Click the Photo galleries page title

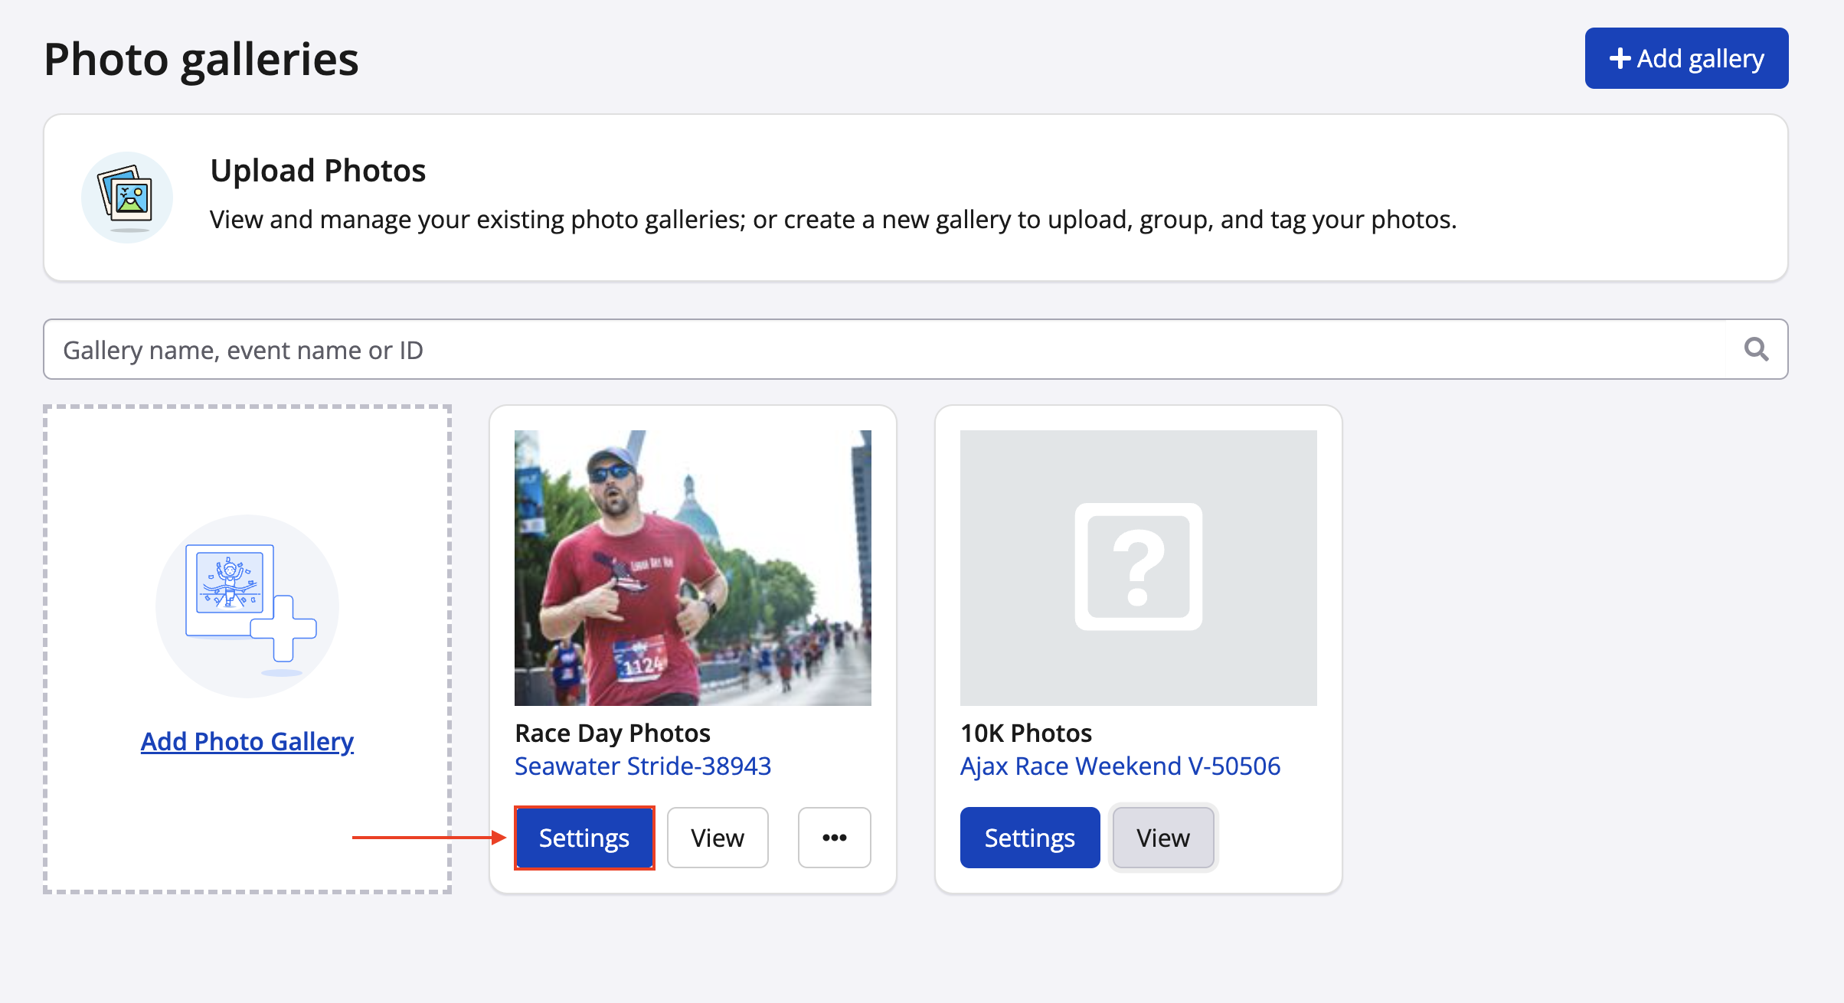pyautogui.click(x=201, y=59)
